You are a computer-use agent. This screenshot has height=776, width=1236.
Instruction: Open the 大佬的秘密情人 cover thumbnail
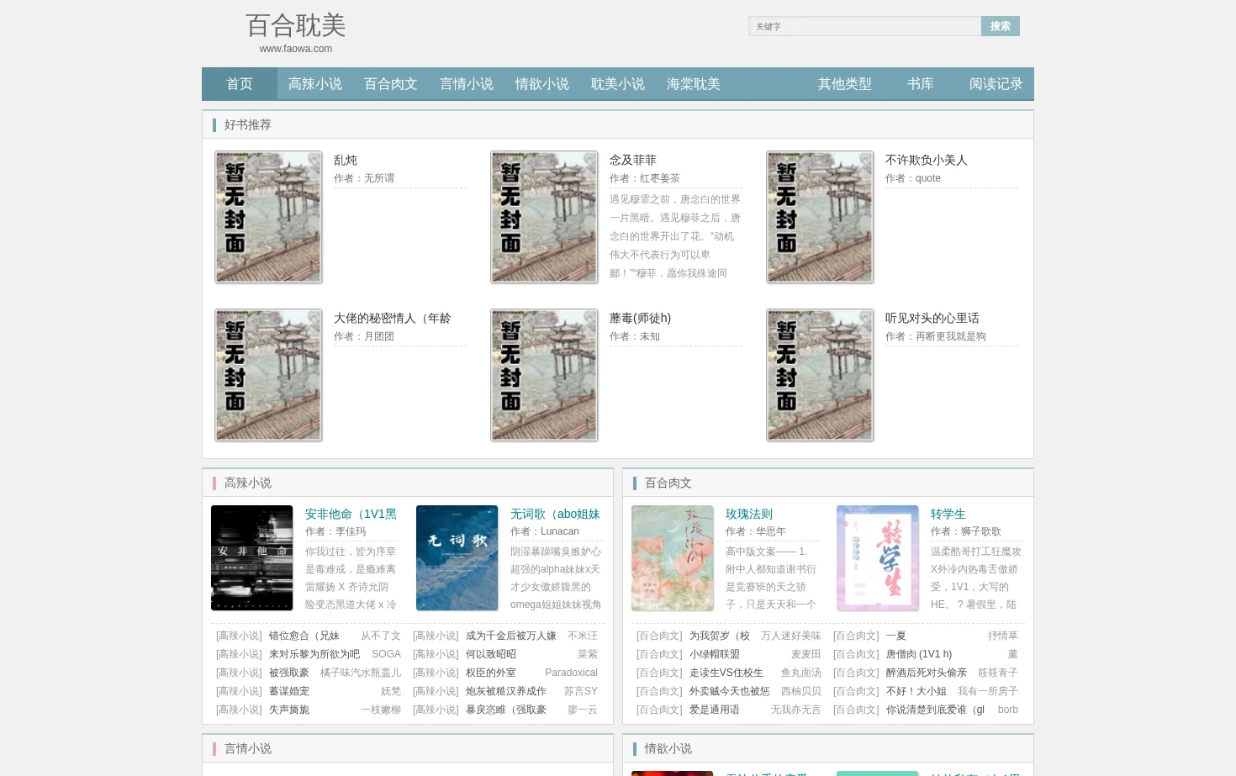[x=268, y=375]
